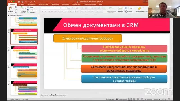Screen dimensions: 180x101
Task: Toggle the Примечания comments button
Action: click(121, 99)
